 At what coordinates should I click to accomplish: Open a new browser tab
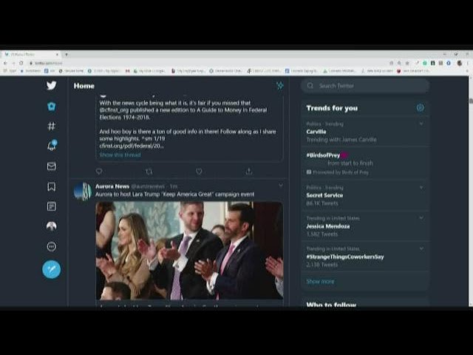[x=67, y=54]
